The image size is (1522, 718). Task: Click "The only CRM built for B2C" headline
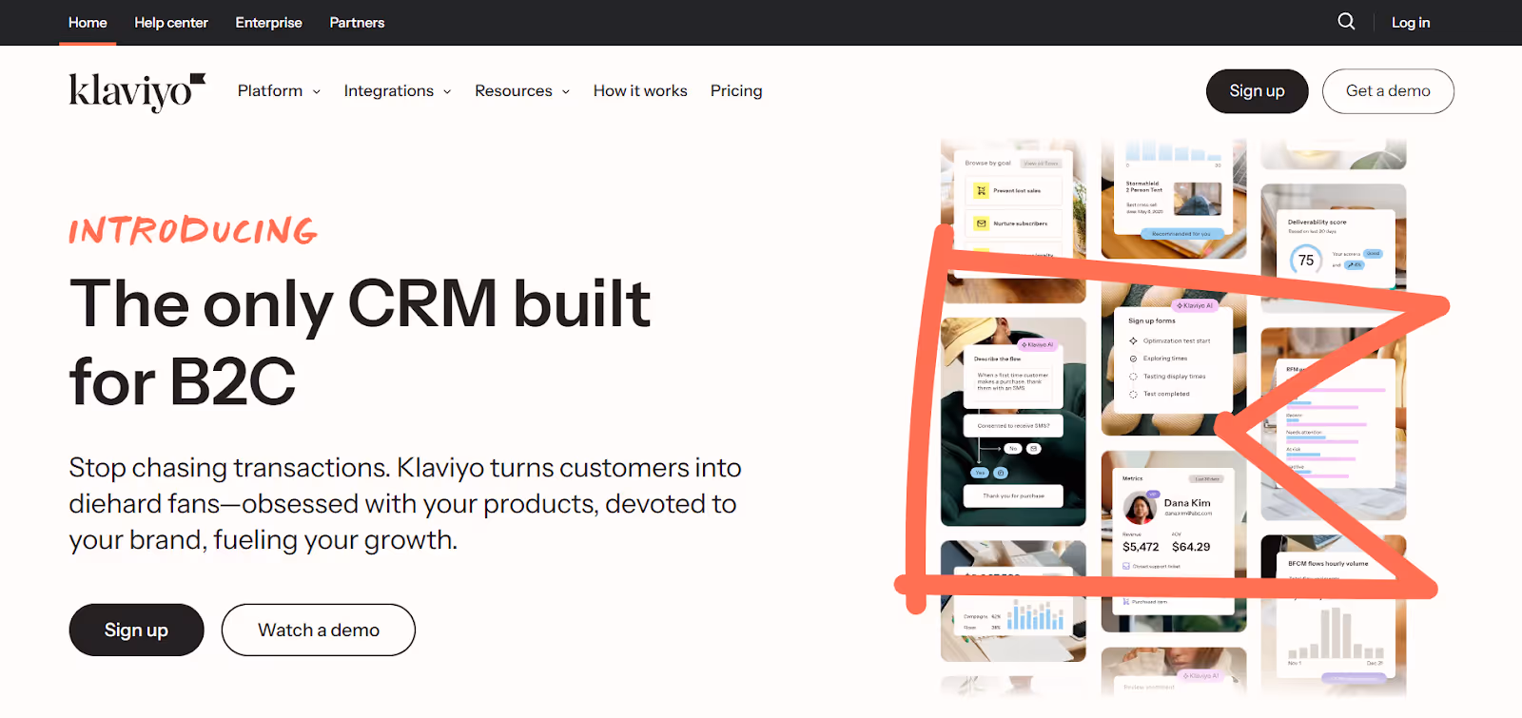point(360,342)
